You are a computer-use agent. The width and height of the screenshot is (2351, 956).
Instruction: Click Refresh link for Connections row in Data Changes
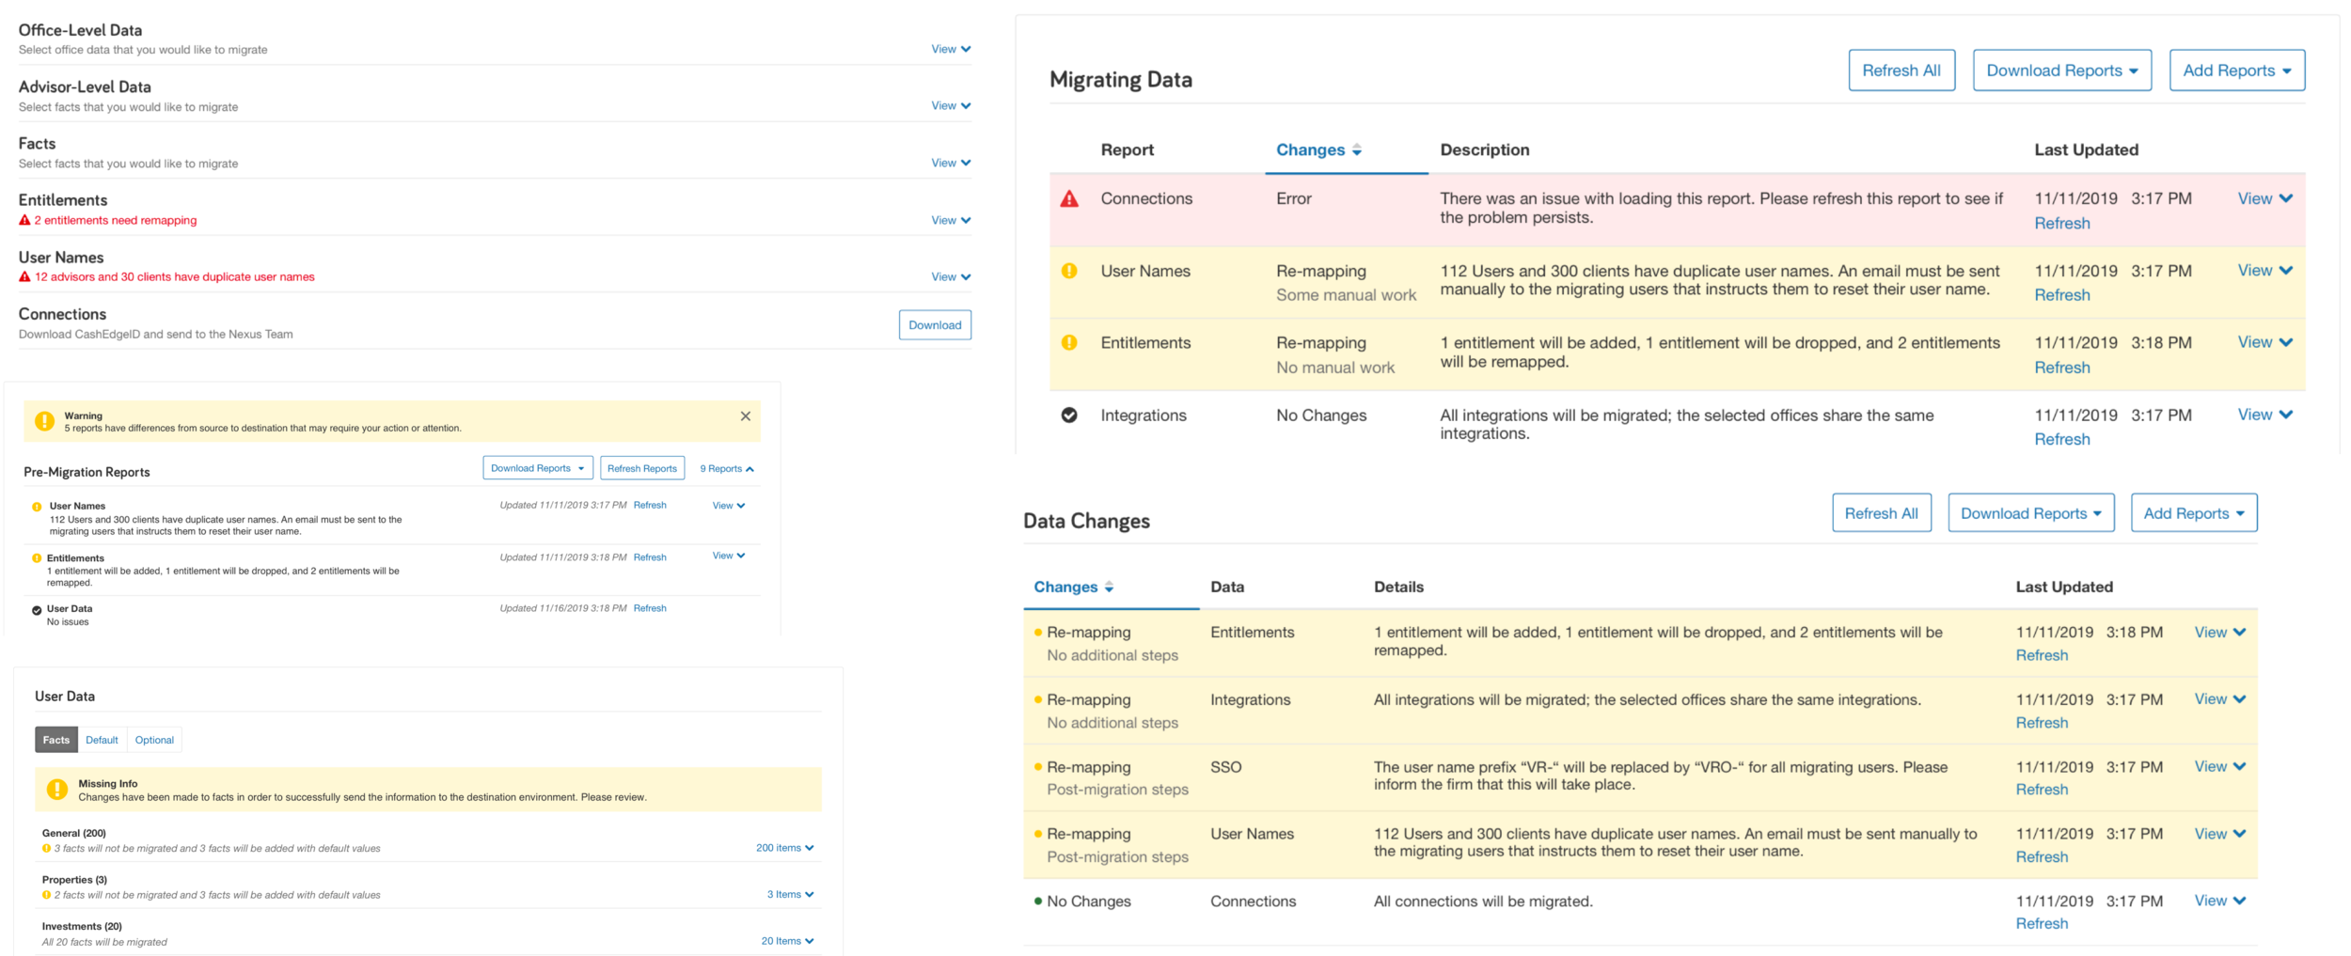click(x=2042, y=924)
